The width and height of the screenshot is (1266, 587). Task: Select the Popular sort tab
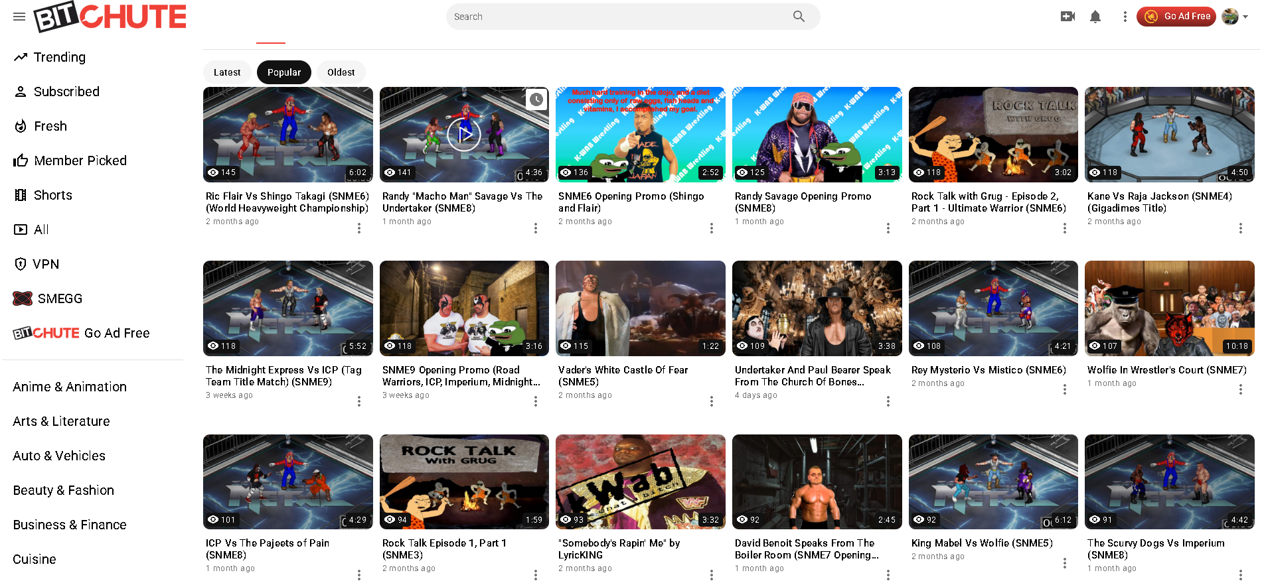(x=284, y=72)
